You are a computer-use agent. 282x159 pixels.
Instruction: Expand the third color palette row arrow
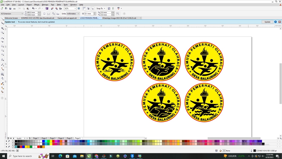click(6, 147)
